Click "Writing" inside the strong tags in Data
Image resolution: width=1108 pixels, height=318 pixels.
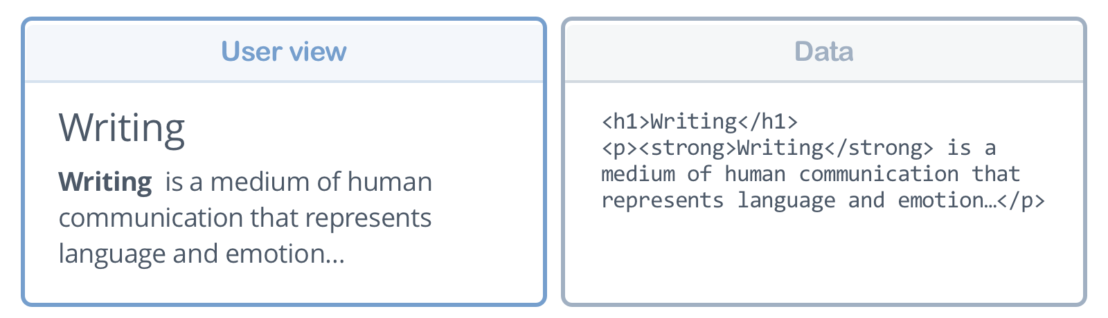click(780, 149)
